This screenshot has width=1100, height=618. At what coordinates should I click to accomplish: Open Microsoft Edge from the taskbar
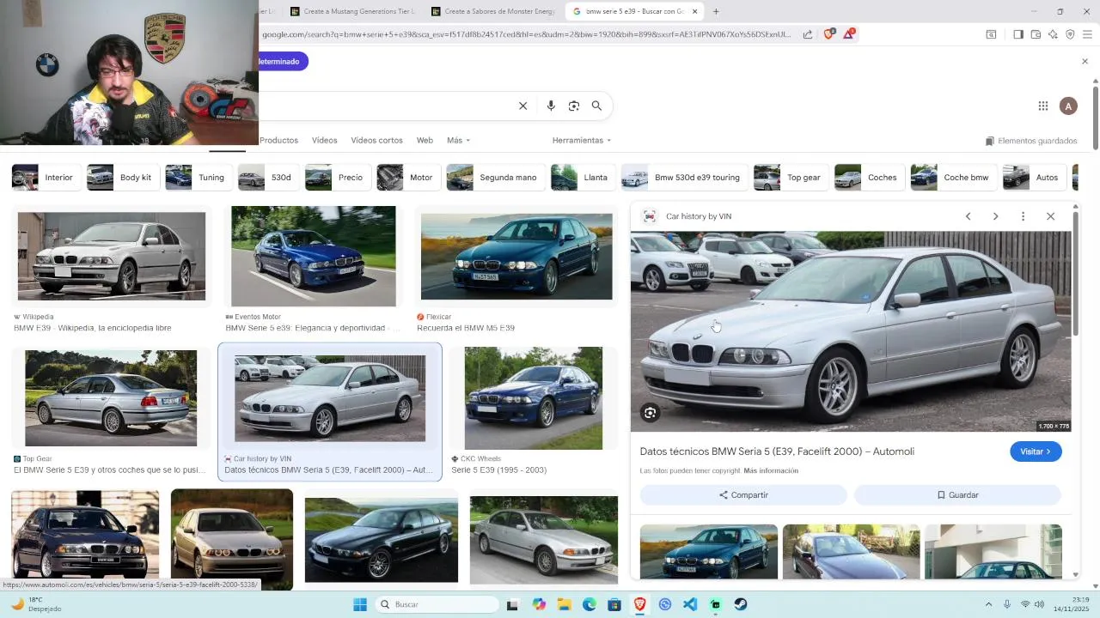point(590,604)
